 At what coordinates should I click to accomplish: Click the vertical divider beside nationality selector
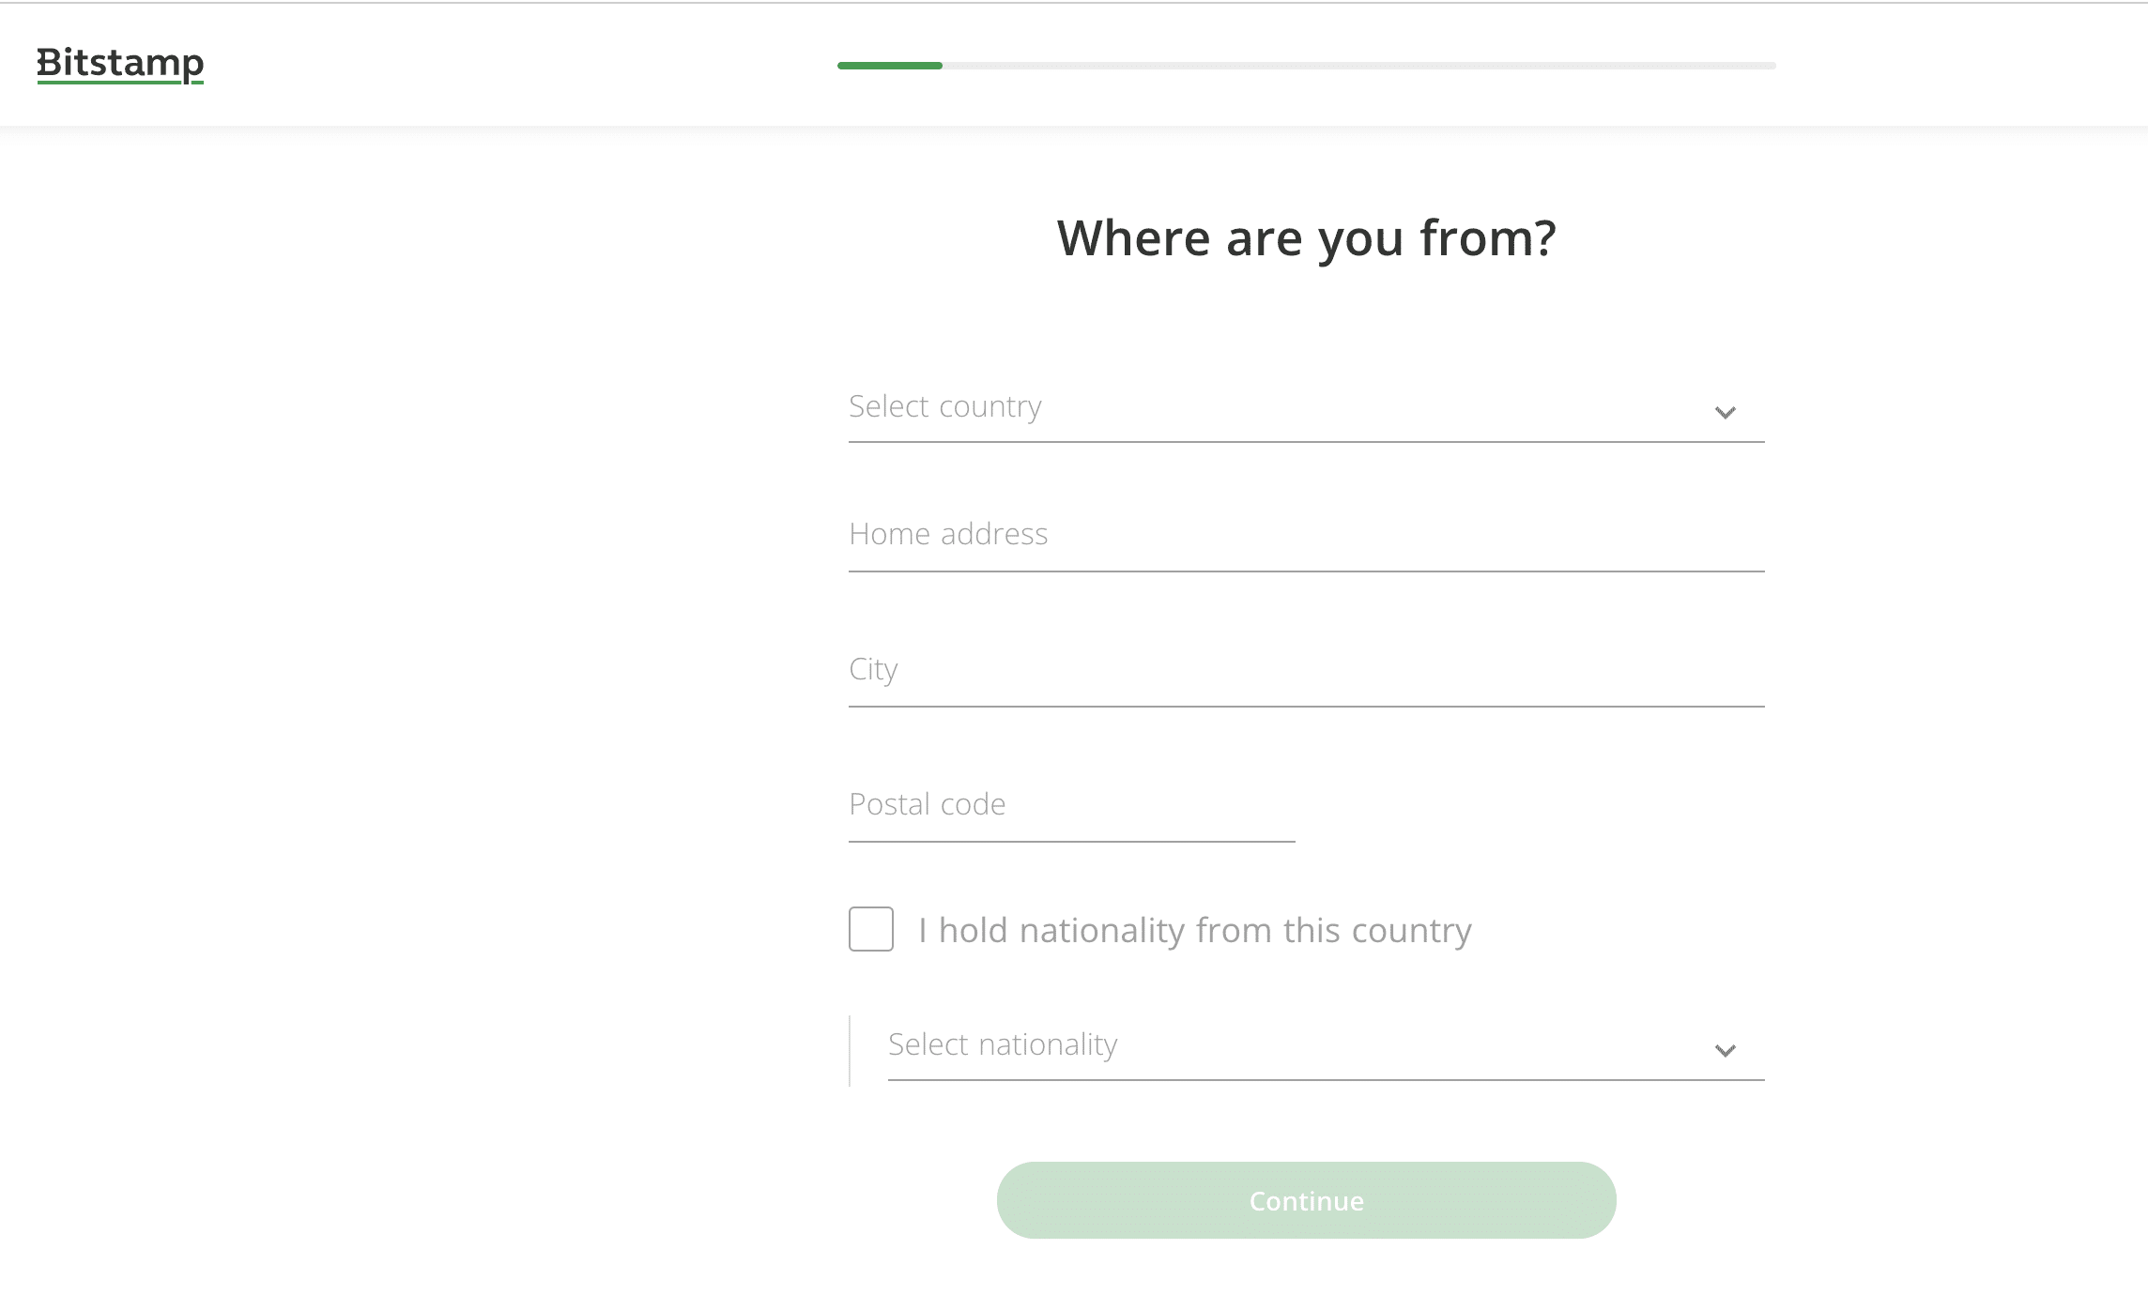click(x=850, y=1051)
